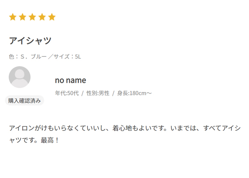Click いままでは、すべてアイシ sentence text
The width and height of the screenshot is (249, 178).
(x=206, y=128)
